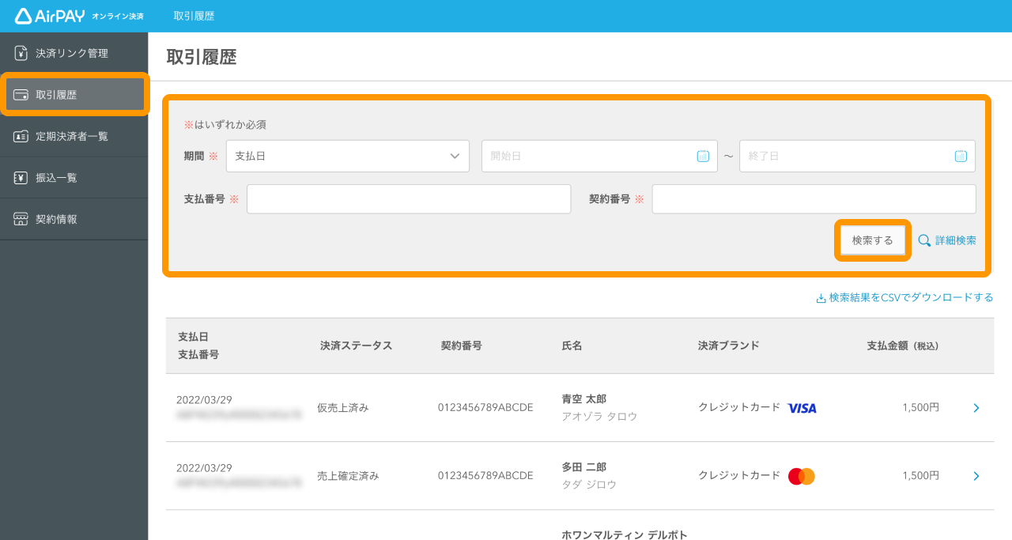Image resolution: width=1012 pixels, height=540 pixels.
Task: Click 2022/03/29 date in 仮売上済み row
Action: coord(204,399)
